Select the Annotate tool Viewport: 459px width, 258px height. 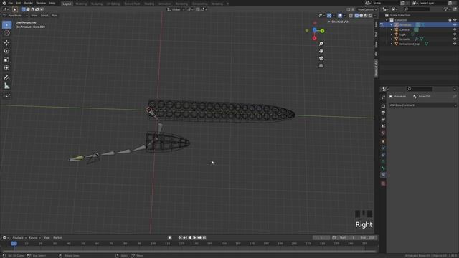point(6,77)
